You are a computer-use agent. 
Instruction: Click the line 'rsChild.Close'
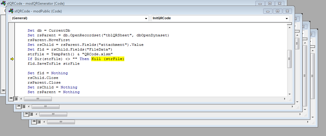[x=43, y=78]
